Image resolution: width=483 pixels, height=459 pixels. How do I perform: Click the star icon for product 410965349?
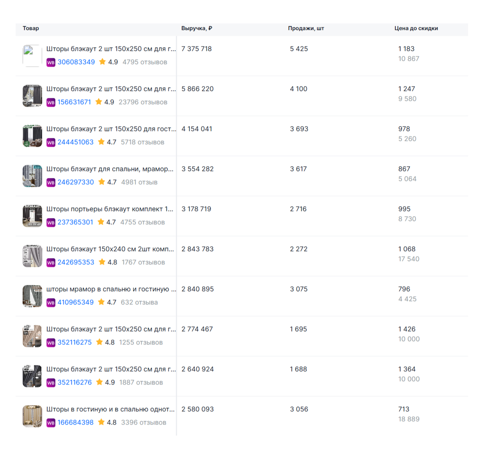click(x=101, y=302)
